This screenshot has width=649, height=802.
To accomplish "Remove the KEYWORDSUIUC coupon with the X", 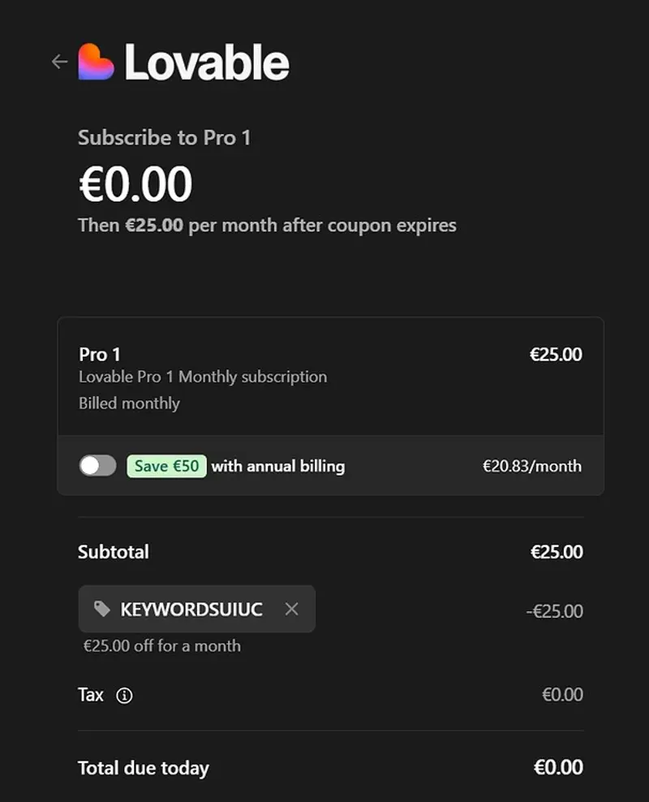I will 292,609.
